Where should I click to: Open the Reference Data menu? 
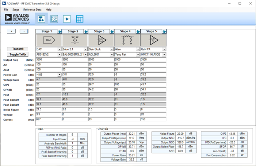click(x=32, y=9)
